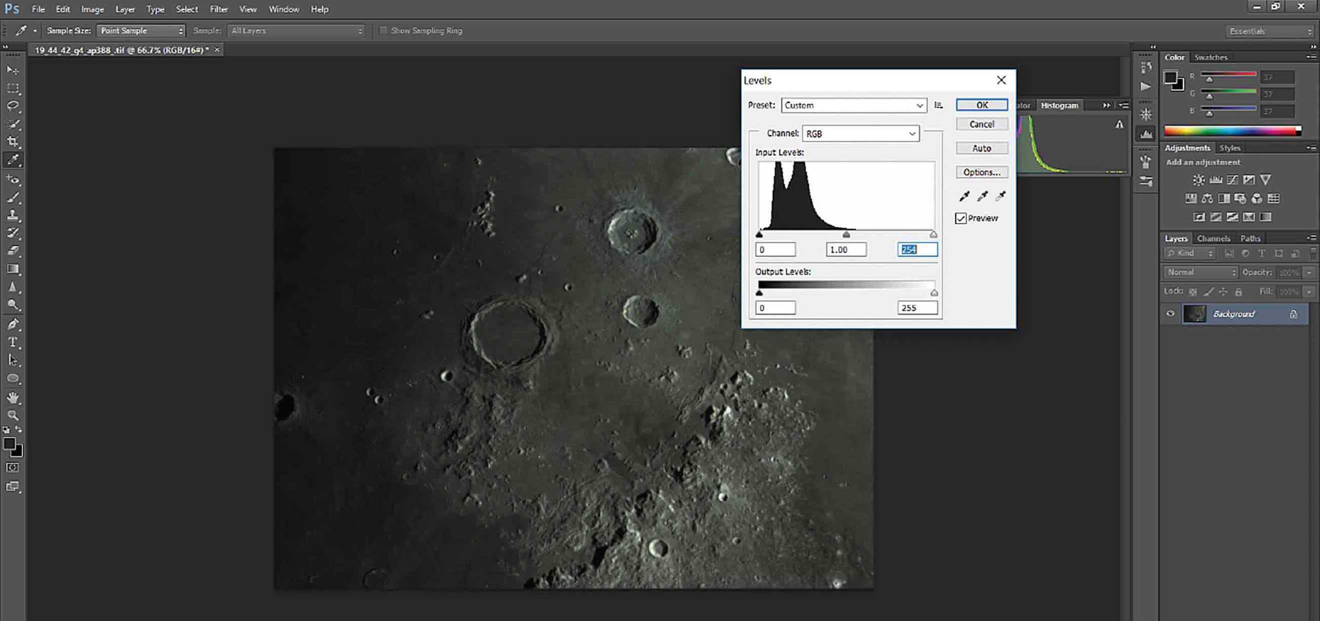Select the Pen tool
Image resolution: width=1320 pixels, height=621 pixels.
pyautogui.click(x=13, y=323)
